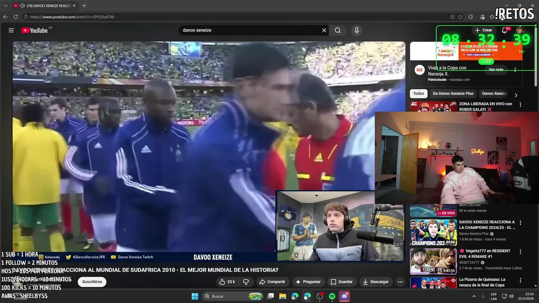Click the YouTube search input field

[251, 30]
